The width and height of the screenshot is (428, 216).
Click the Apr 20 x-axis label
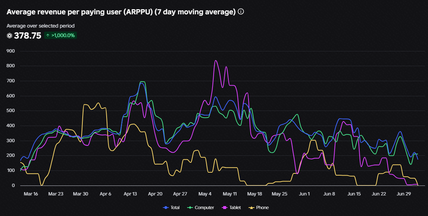[x=155, y=194]
